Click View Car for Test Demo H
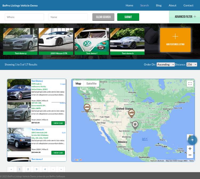Image resolution: width=200 pixels, height=179 pixels. pos(58,153)
